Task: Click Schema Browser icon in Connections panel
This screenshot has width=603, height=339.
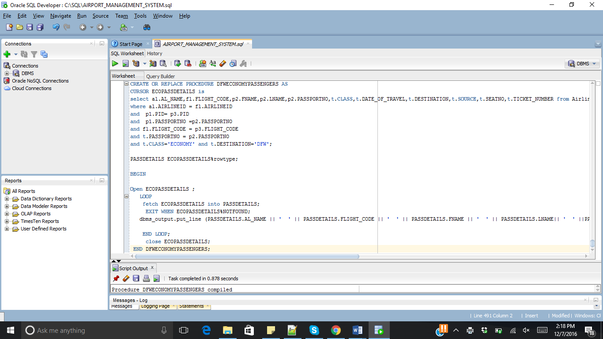Action: (44, 54)
